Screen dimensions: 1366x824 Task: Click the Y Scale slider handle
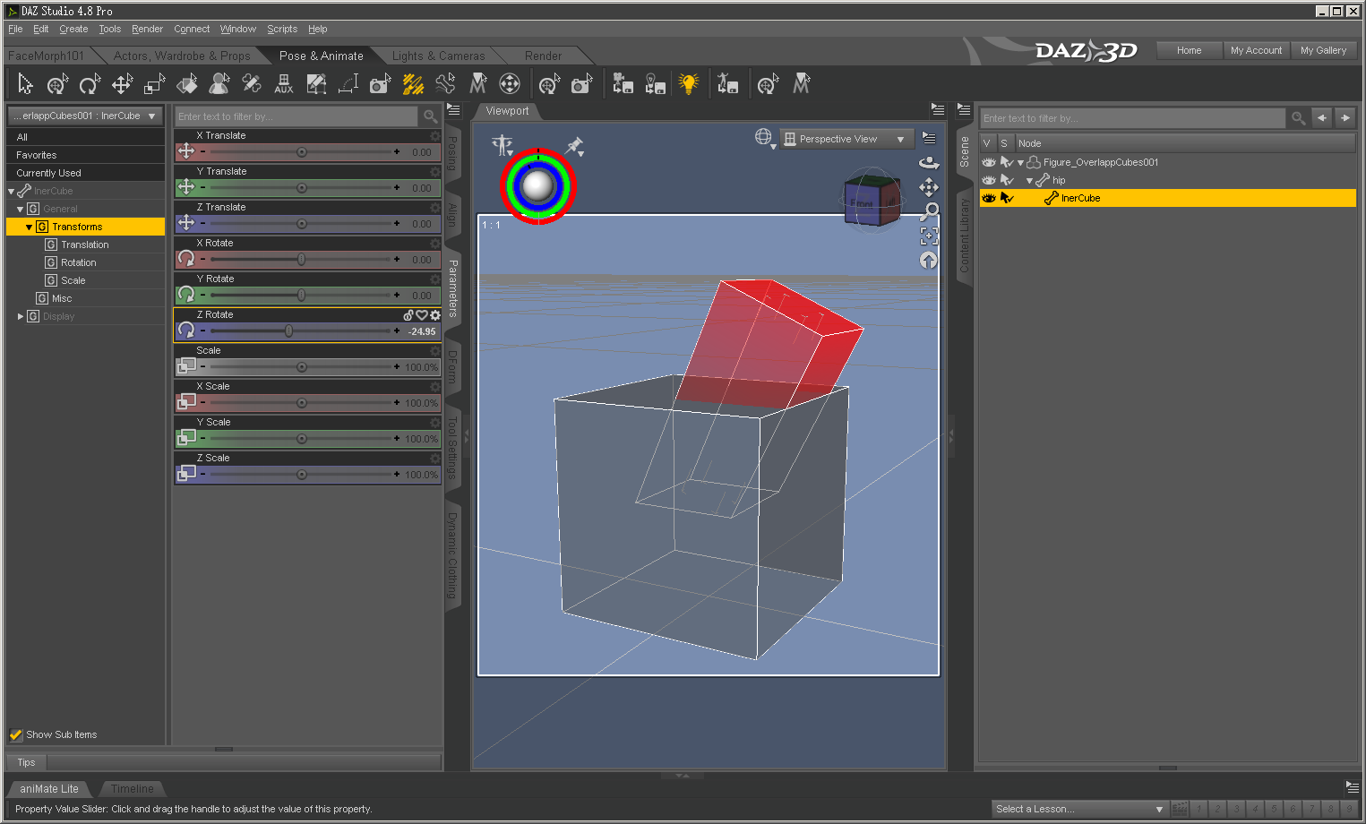[302, 439]
